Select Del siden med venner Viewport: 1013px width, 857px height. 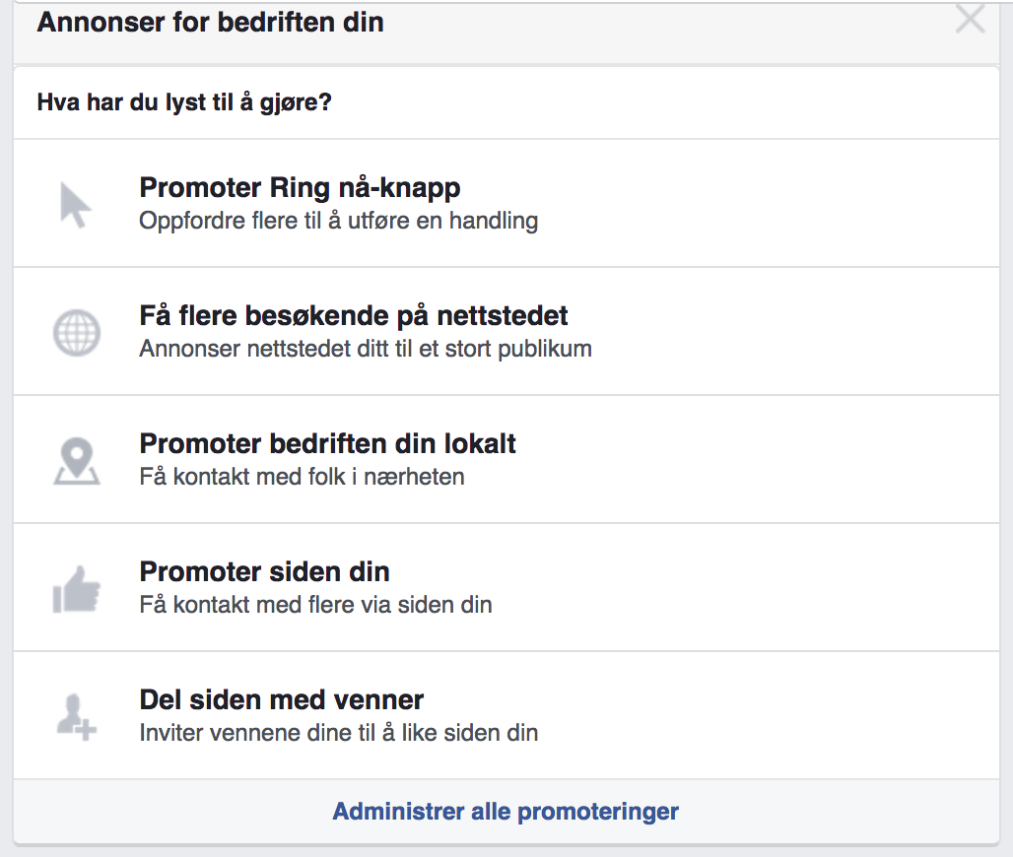pyautogui.click(x=506, y=715)
